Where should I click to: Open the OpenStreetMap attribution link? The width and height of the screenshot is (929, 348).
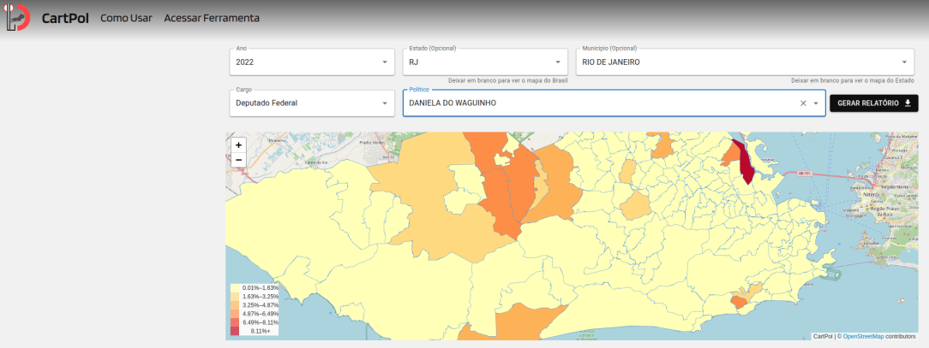(862, 336)
